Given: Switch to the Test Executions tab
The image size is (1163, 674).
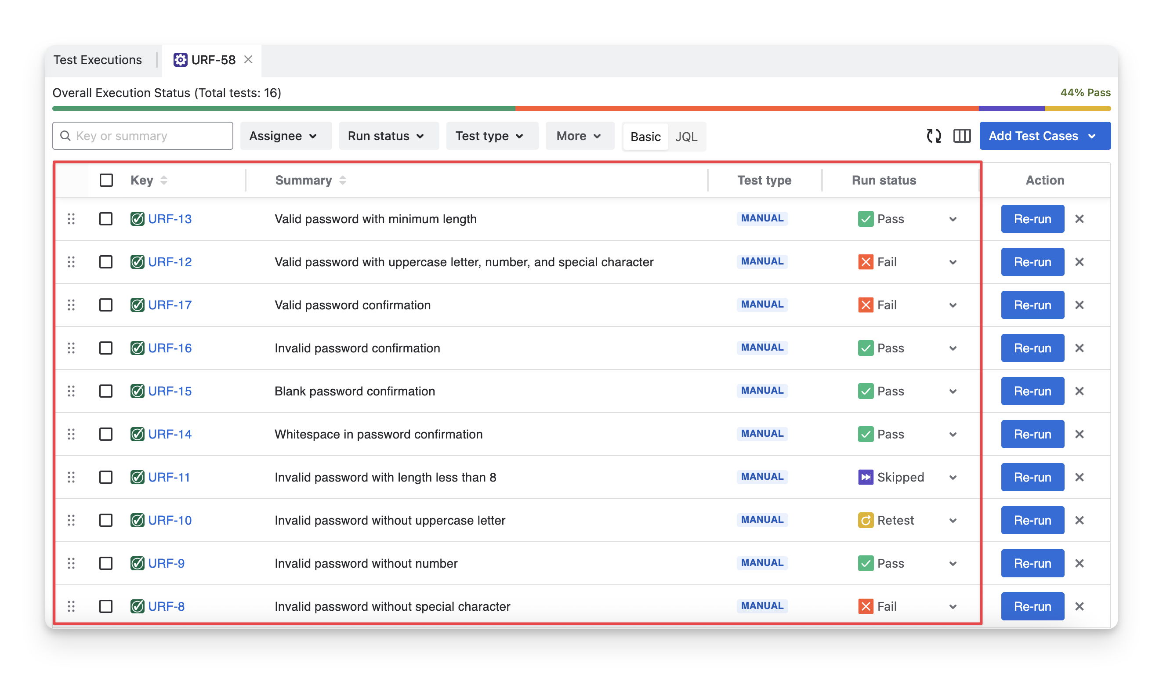Looking at the screenshot, I should [98, 60].
